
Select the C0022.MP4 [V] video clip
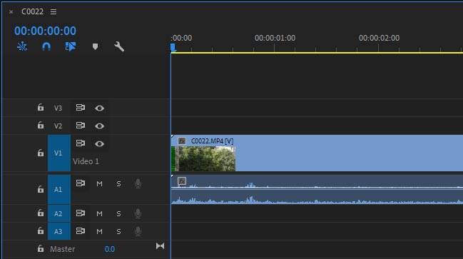[317, 153]
